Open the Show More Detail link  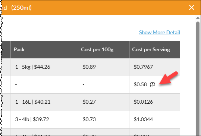(160, 32)
